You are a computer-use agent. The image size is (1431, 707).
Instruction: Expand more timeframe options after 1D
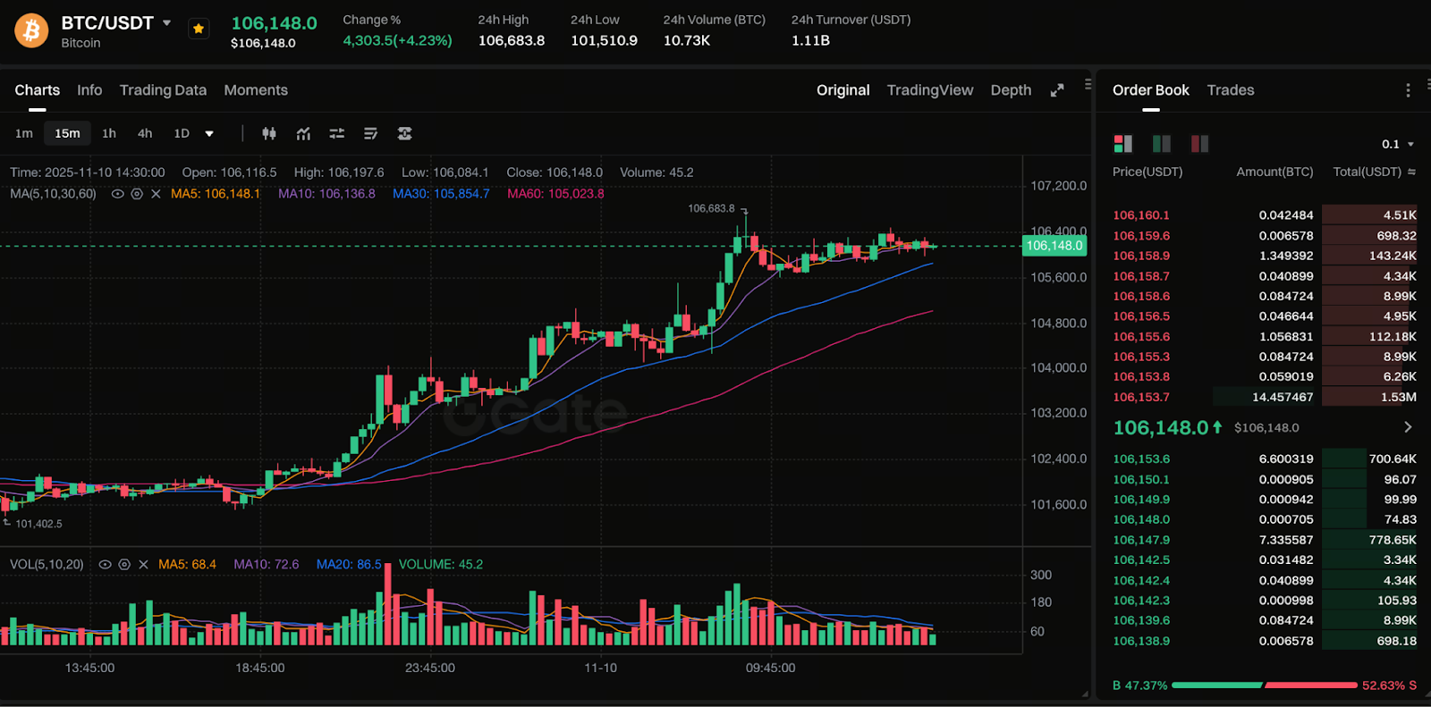click(209, 134)
